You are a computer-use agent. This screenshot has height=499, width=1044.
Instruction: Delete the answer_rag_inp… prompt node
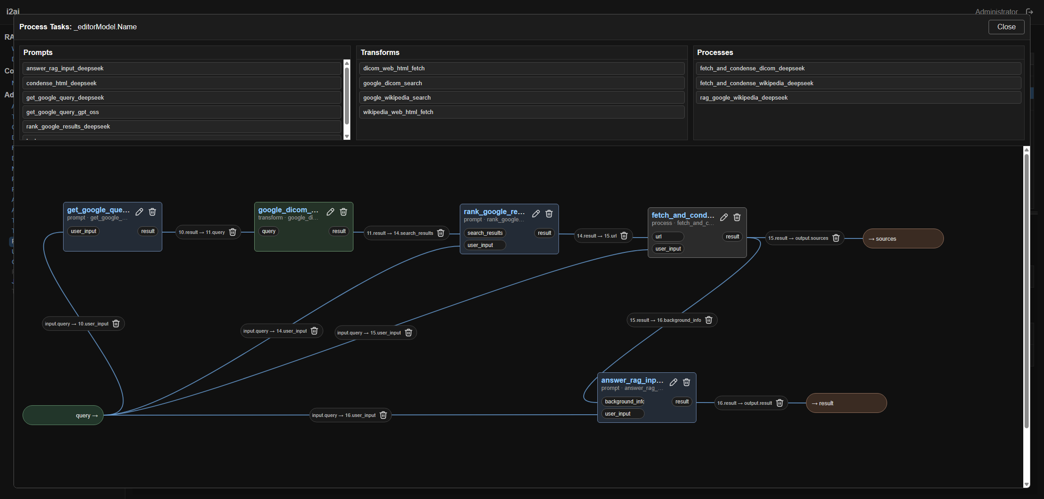point(687,382)
